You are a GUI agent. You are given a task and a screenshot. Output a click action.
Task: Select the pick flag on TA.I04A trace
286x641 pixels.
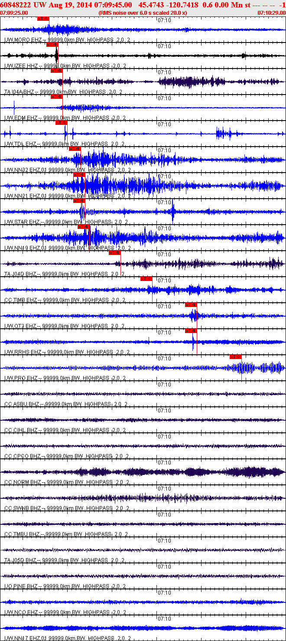57,71
